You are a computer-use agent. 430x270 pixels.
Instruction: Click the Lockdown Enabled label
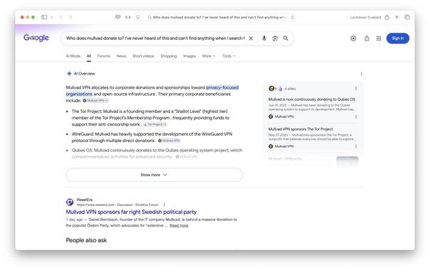[365, 17]
